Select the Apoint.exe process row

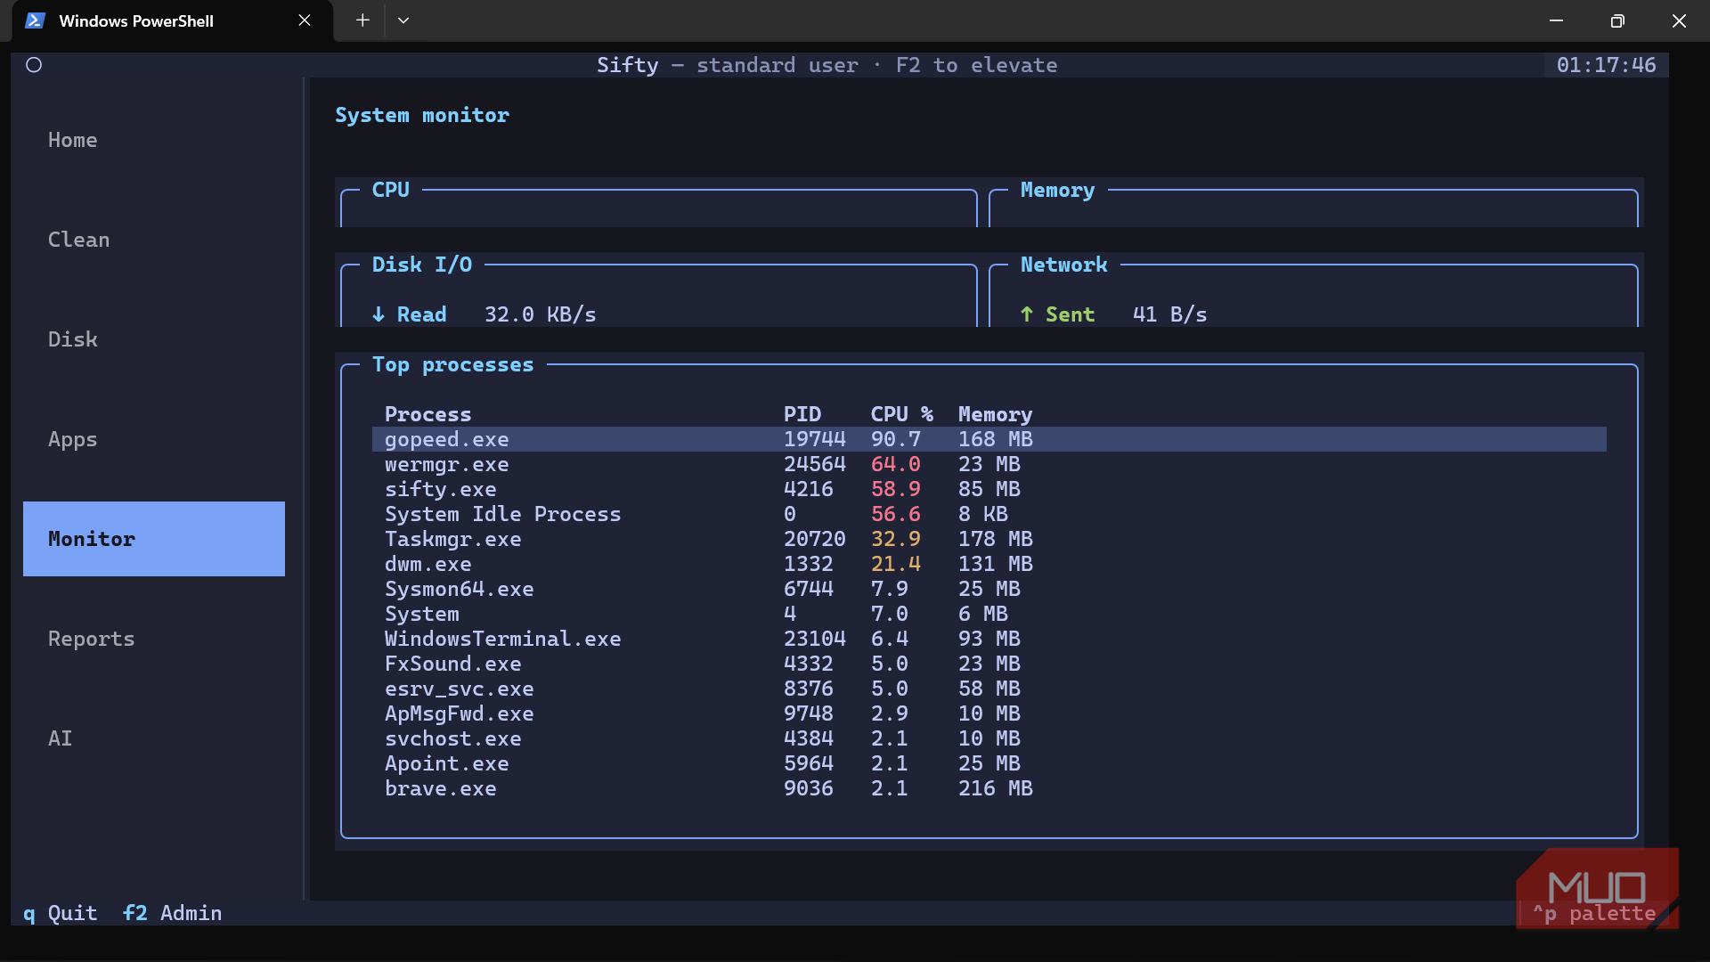click(x=989, y=763)
